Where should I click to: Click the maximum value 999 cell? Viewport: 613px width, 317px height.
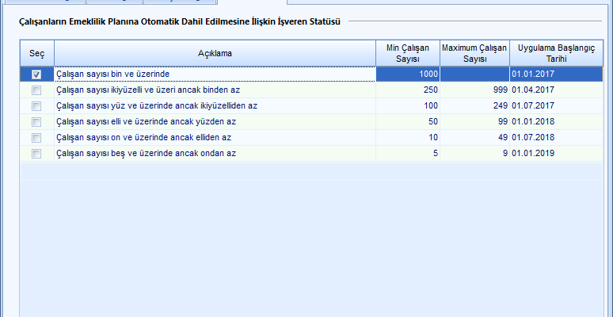pos(474,90)
